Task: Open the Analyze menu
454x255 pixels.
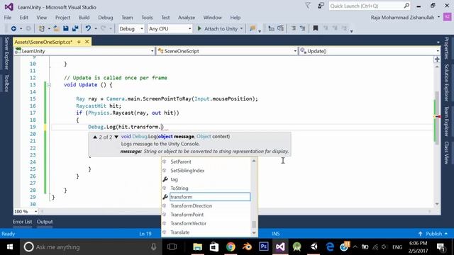Action: pos(187,18)
